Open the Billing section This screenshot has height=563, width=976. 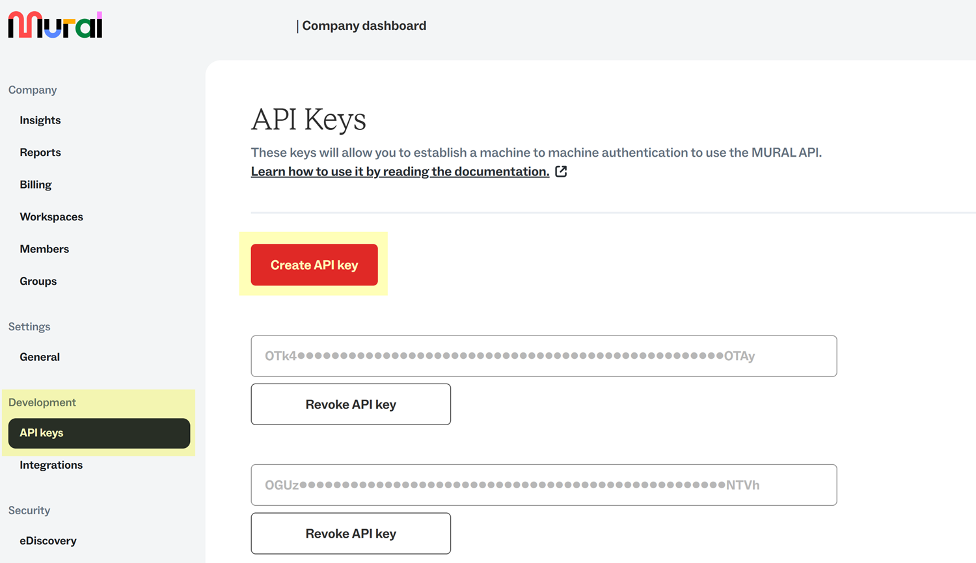click(36, 185)
